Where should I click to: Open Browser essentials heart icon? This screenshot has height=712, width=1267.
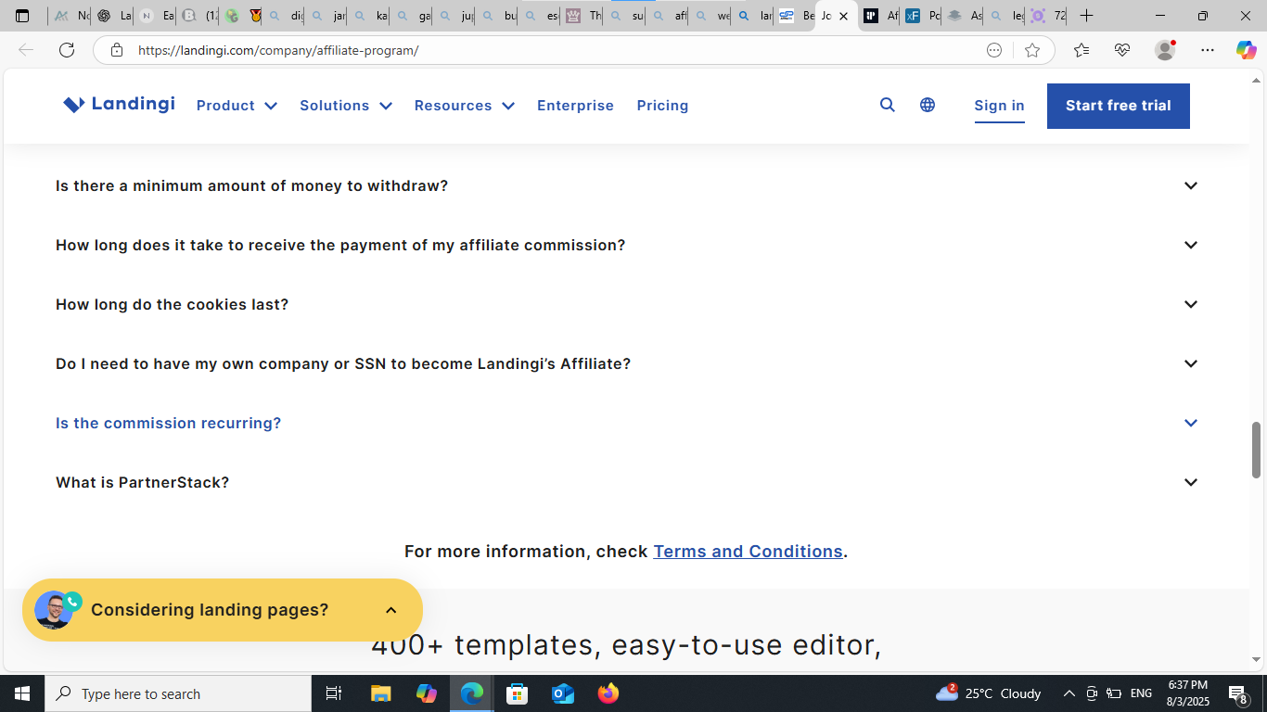point(1122,50)
